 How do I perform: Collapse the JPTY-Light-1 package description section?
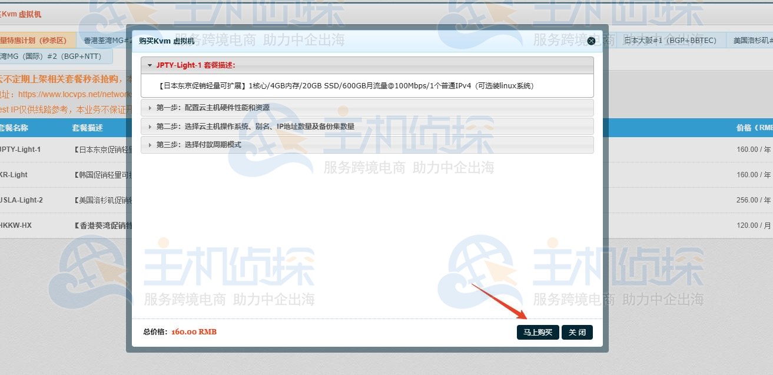(367, 65)
